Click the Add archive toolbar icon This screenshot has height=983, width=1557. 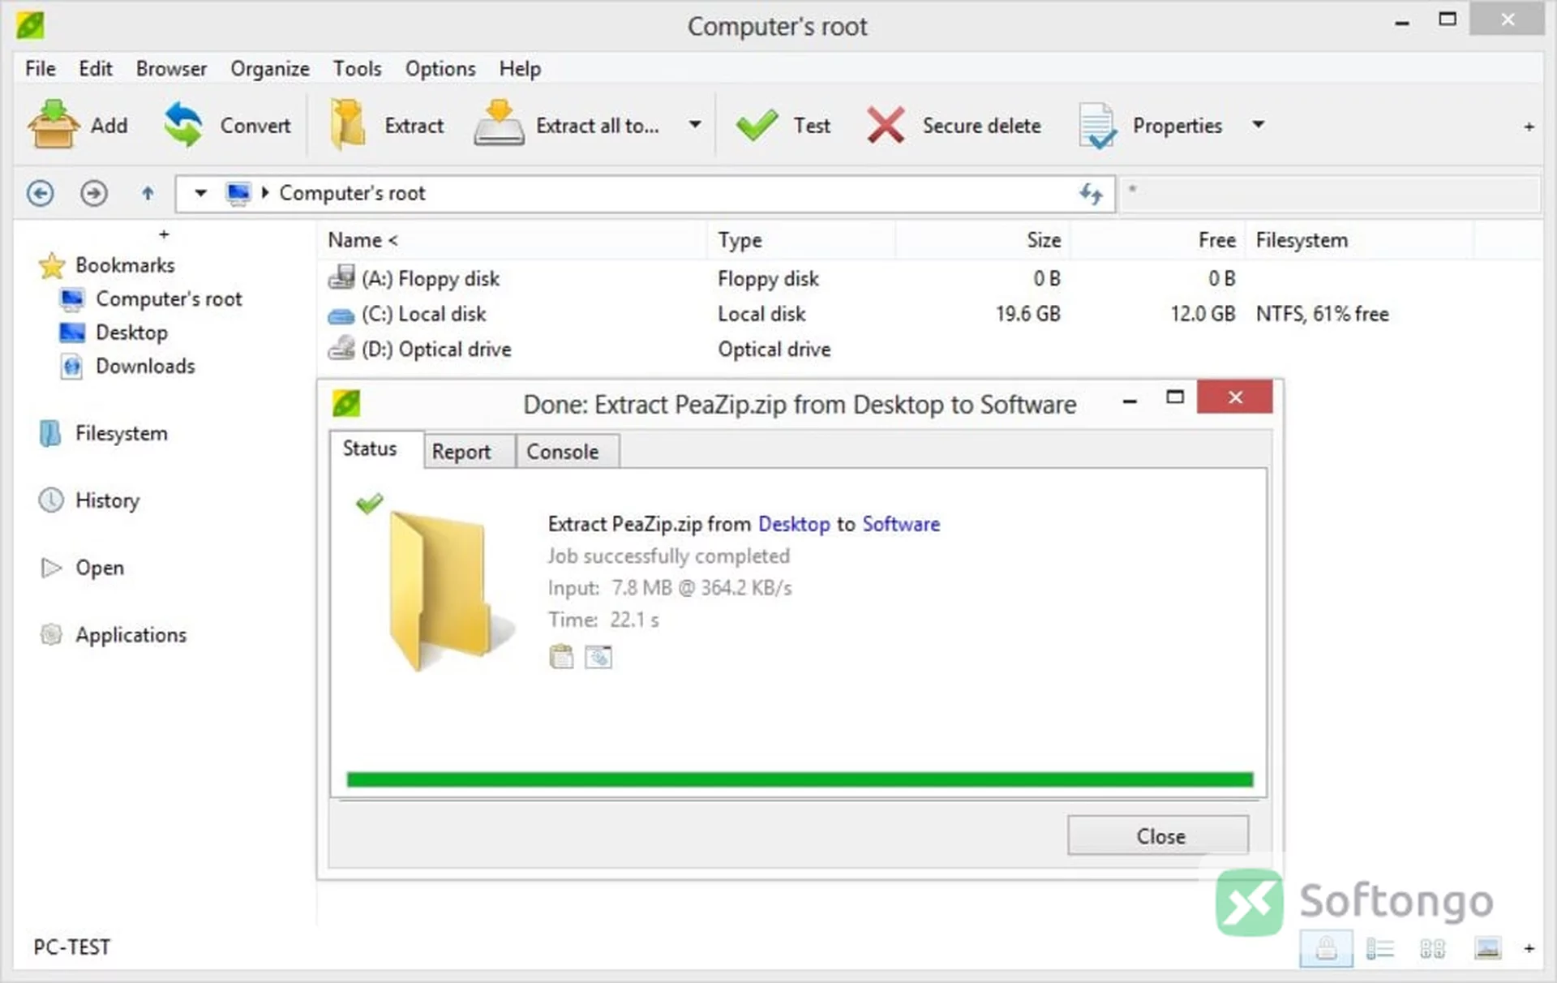pos(53,125)
